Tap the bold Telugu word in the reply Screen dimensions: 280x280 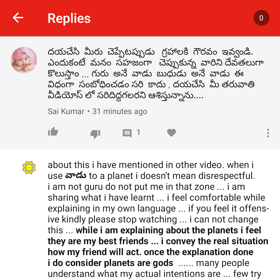(x=76, y=176)
